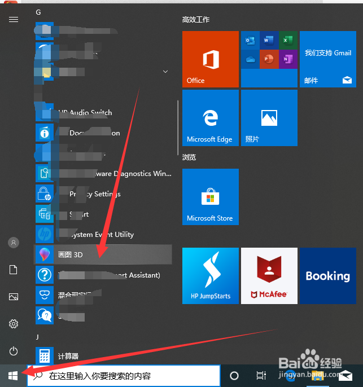Screen dimensions: 363x387
Task: Open the HP Audio Switch entry
Action: [x=103, y=113]
